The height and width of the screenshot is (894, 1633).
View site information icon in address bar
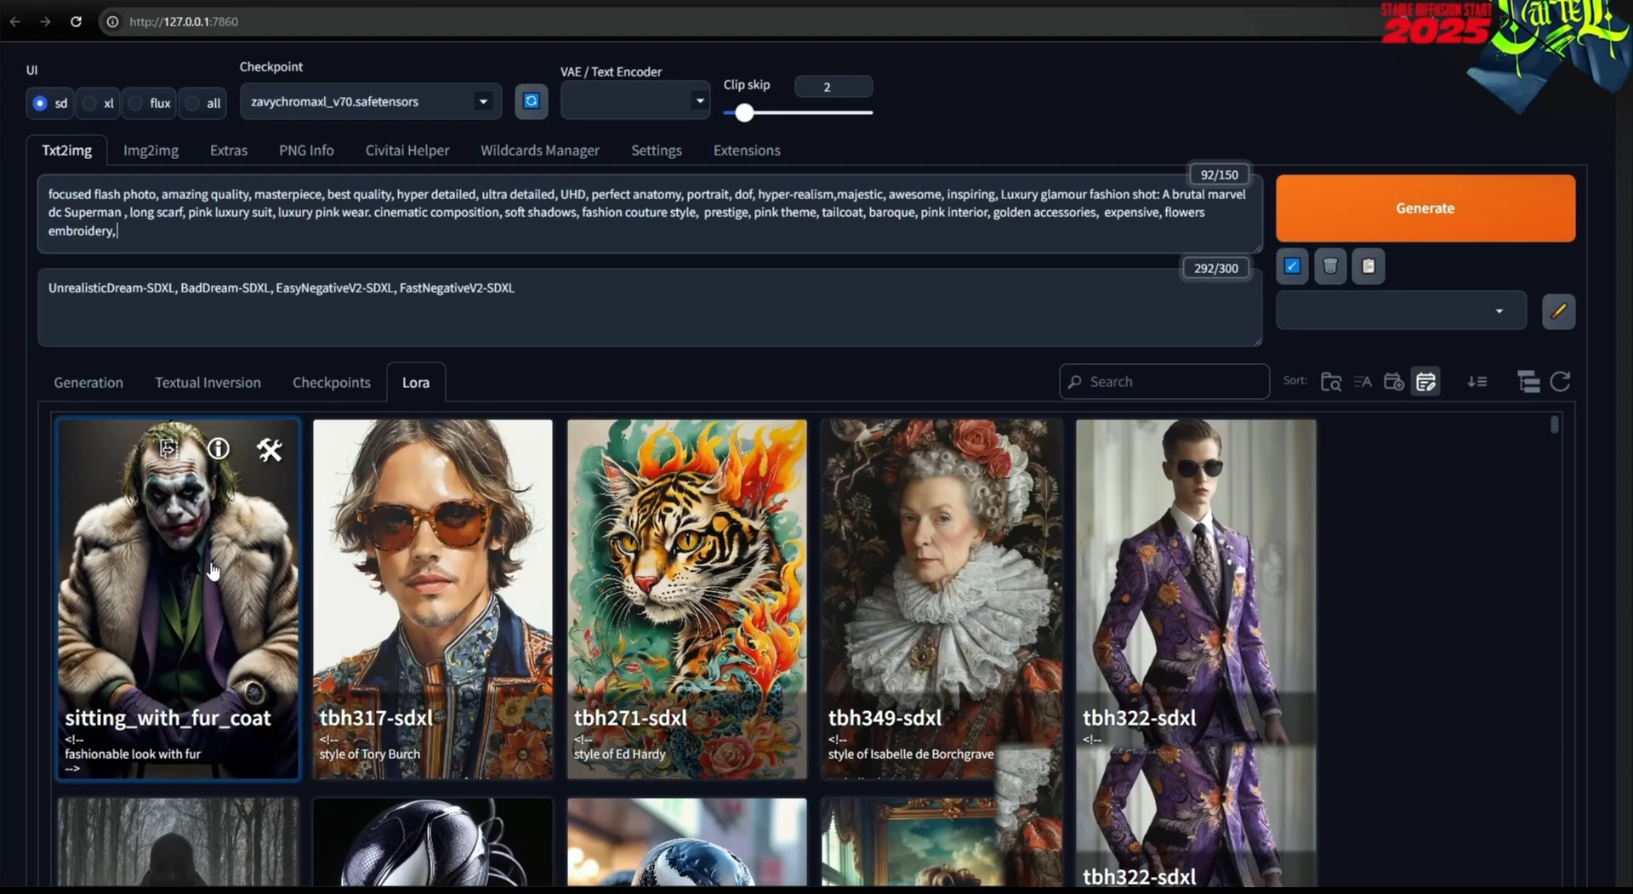(112, 21)
